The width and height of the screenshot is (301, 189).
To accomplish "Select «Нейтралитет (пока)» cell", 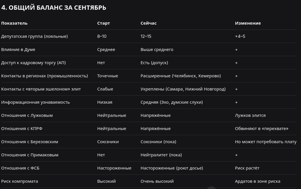I will pos(161,155).
